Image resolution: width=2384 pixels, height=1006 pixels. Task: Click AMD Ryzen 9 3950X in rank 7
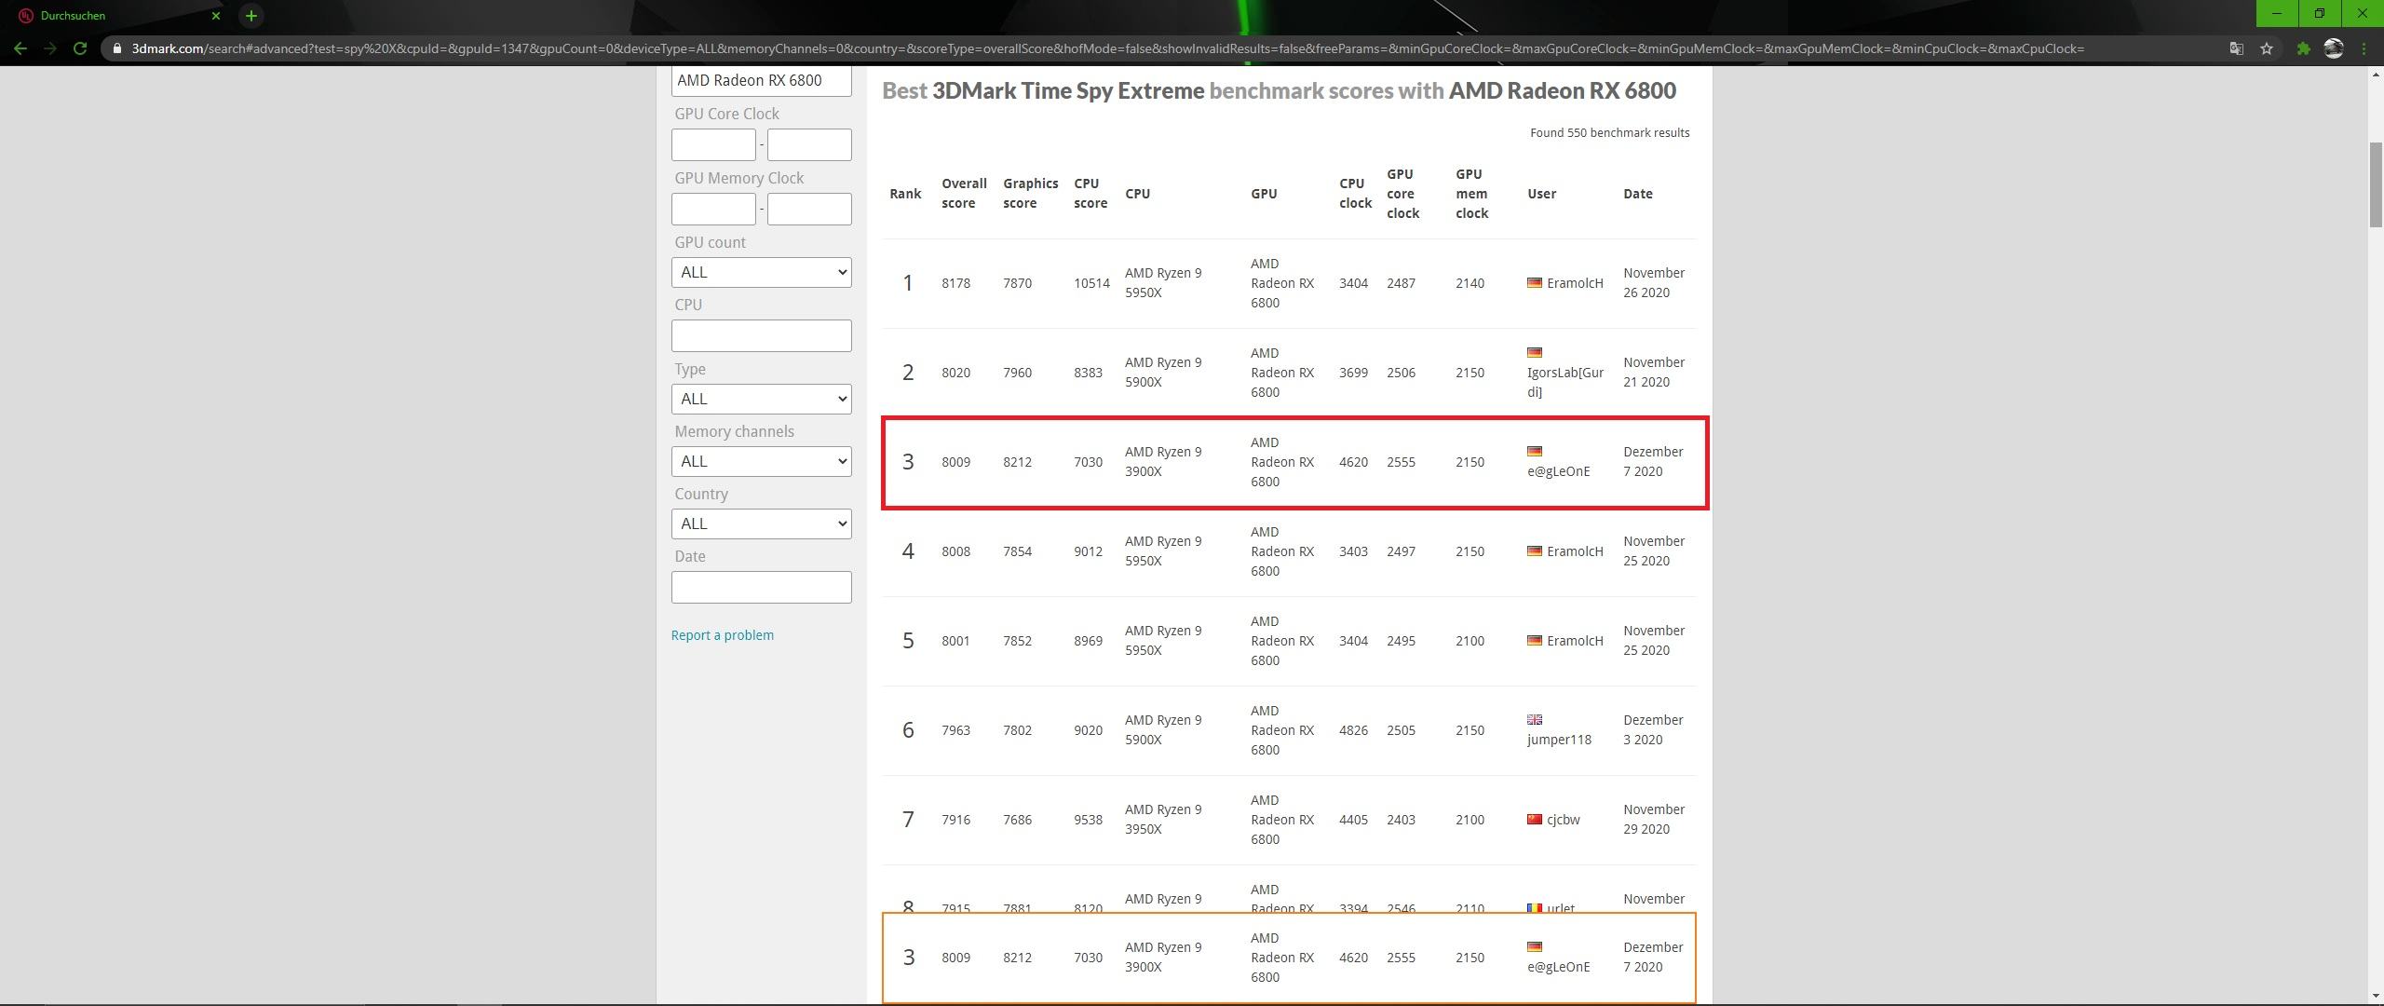1163,820
